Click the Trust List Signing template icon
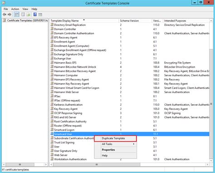Viewport: 215px width, 173px height. coord(52,143)
